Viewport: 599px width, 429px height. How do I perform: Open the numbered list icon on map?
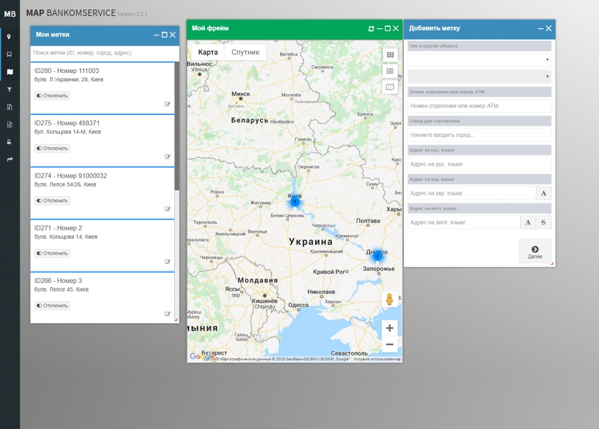[390, 71]
